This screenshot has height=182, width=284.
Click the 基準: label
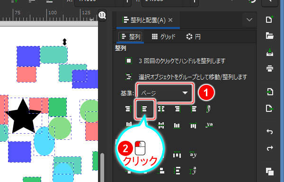tap(127, 93)
